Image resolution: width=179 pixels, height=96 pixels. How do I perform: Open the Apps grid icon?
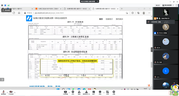point(108,93)
